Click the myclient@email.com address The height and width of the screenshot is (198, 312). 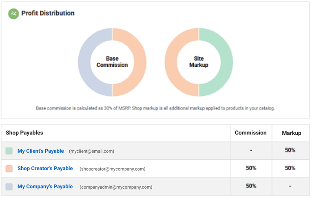(91, 151)
